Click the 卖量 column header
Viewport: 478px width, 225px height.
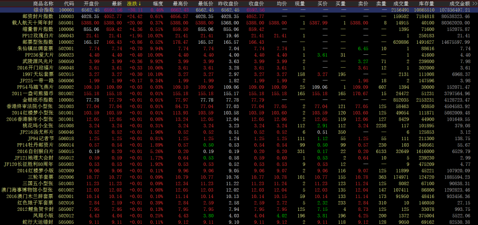pyautogui.click(x=381, y=4)
